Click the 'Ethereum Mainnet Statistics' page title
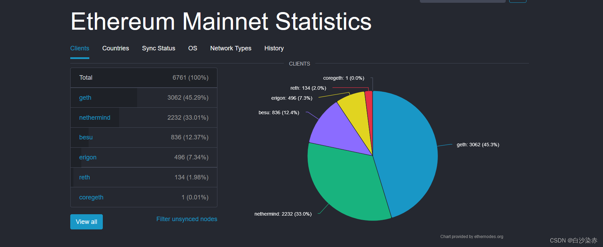This screenshot has height=247, width=603. point(221,21)
